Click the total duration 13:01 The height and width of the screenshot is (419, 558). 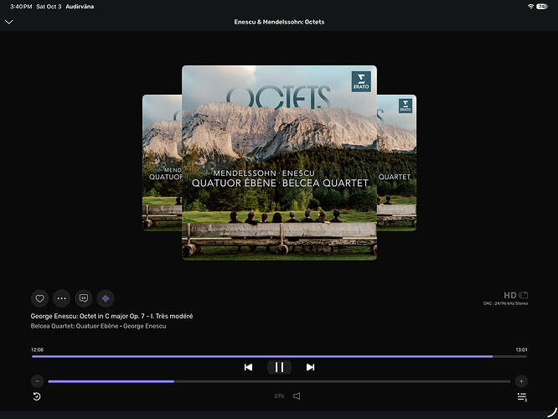click(x=521, y=350)
